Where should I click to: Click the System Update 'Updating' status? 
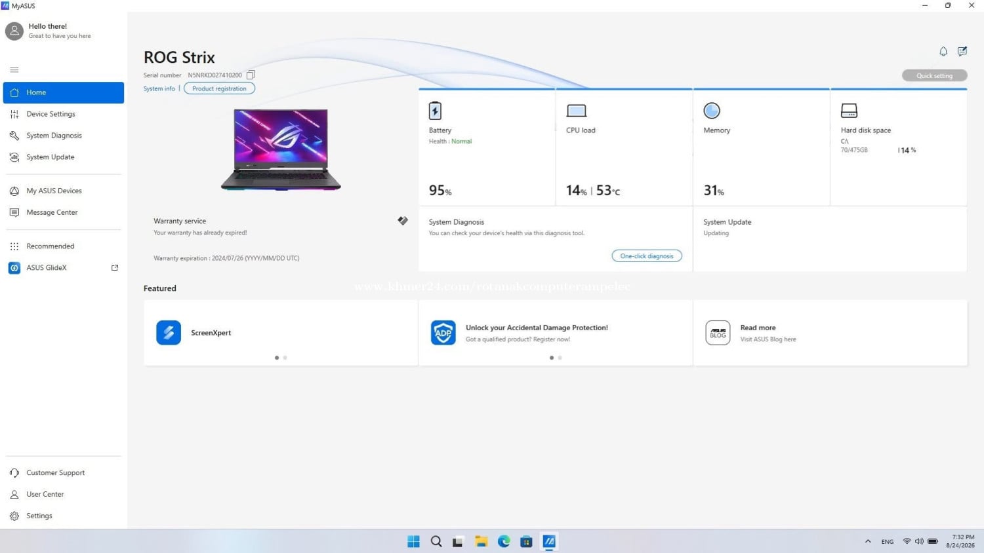coord(716,233)
